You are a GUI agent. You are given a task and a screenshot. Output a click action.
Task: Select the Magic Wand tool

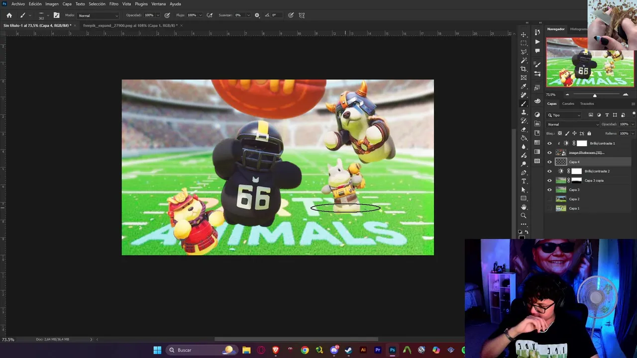(524, 60)
